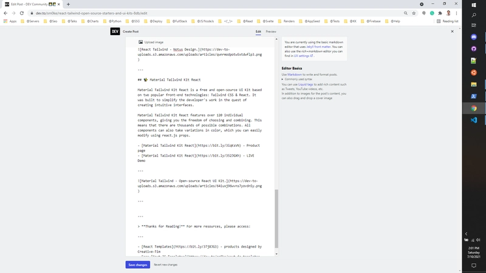486x273 pixels.
Task: Open the @Talks bookmark folder
Action: (x=69, y=21)
